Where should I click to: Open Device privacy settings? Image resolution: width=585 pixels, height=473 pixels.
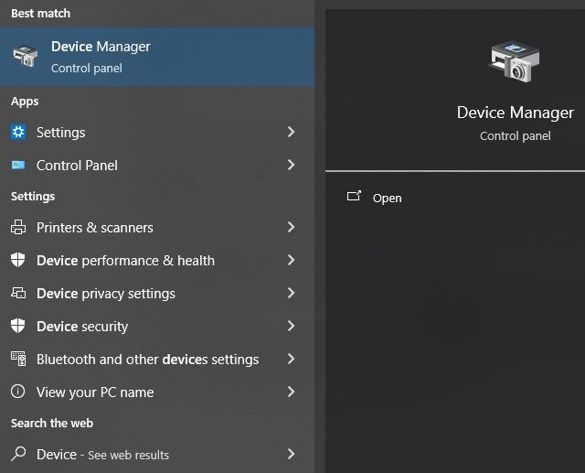[x=157, y=294]
